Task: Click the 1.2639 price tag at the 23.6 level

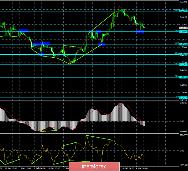Action: tap(183, 77)
